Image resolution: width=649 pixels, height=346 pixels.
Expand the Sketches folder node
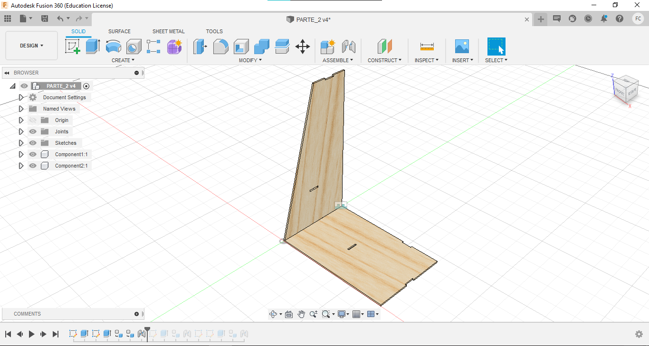point(21,143)
